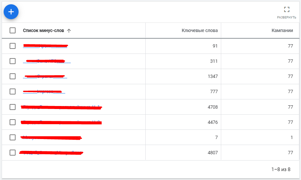Open the list link with 777 keywords

click(x=44, y=91)
